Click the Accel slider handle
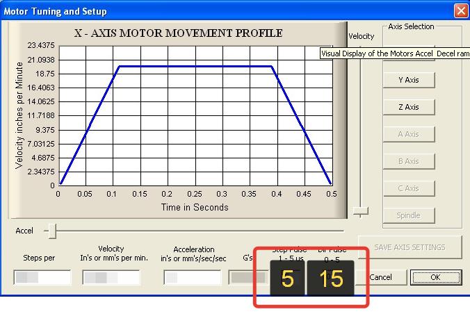470x314 pixels. click(x=52, y=231)
